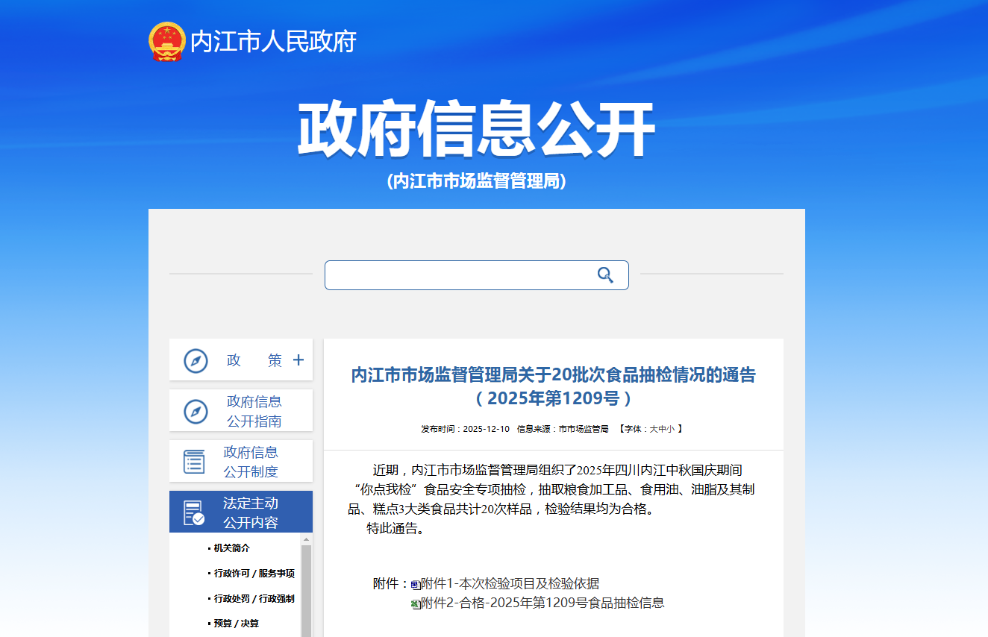988x637 pixels.
Task: Collapse the 法定主动公开内容 section
Action: tap(250, 512)
